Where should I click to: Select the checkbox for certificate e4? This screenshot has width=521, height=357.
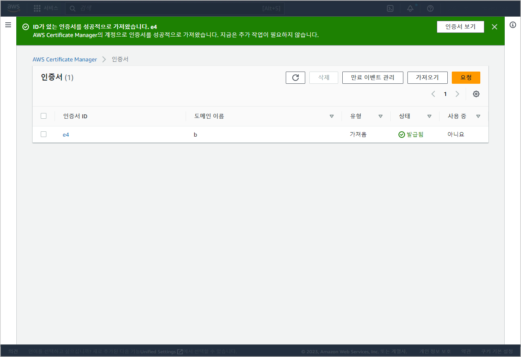click(44, 134)
